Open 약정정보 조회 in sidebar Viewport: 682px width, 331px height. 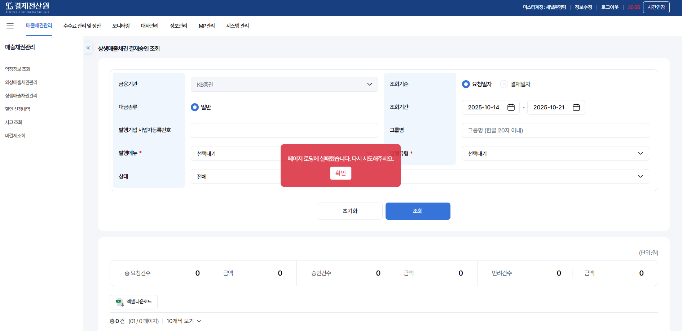18,69
